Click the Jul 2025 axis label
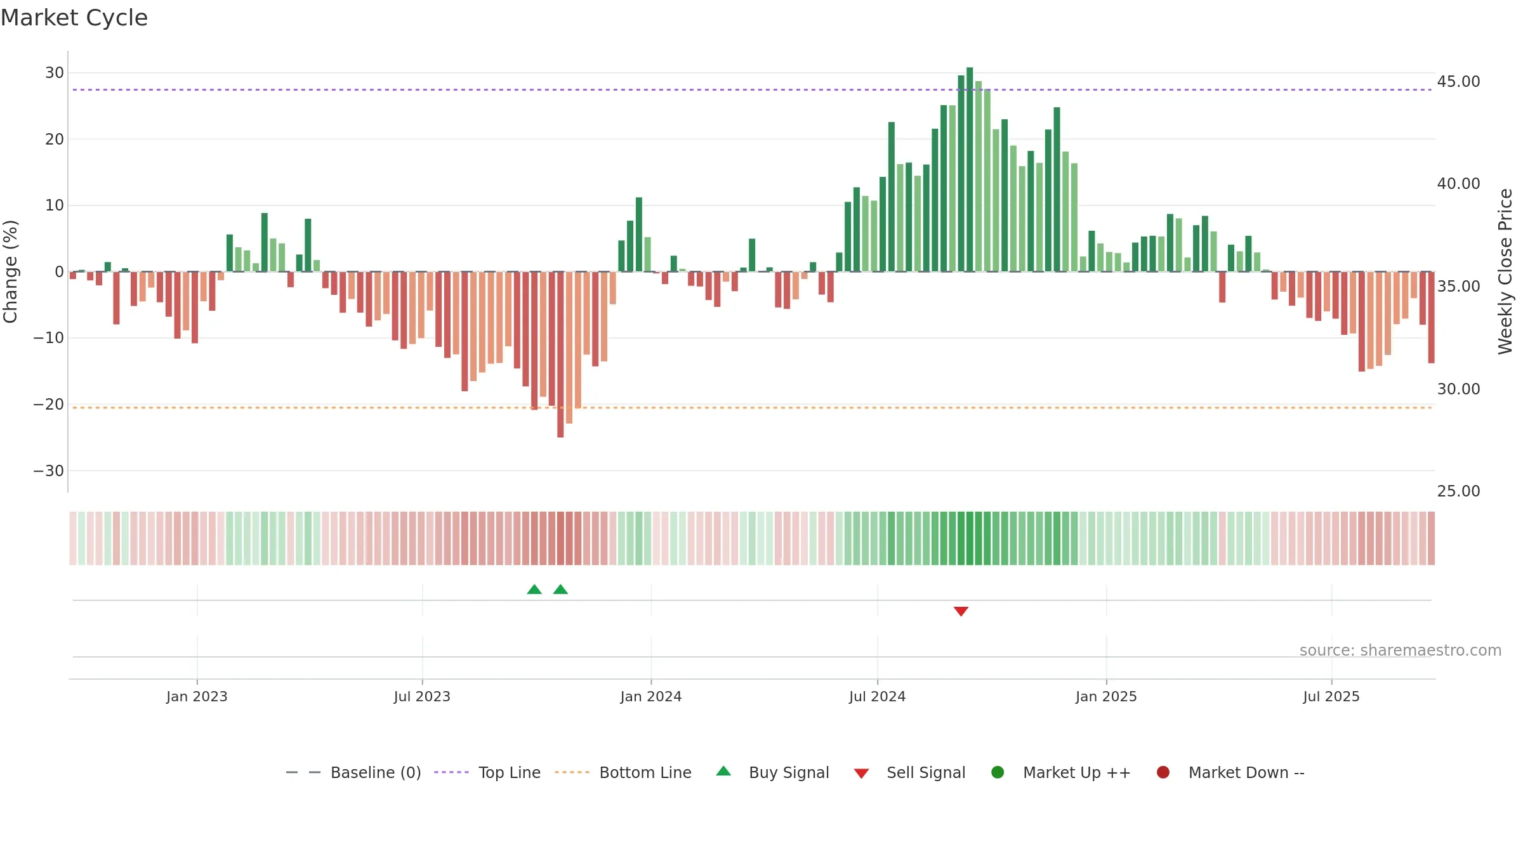This screenshot has width=1523, height=856. coord(1331,697)
